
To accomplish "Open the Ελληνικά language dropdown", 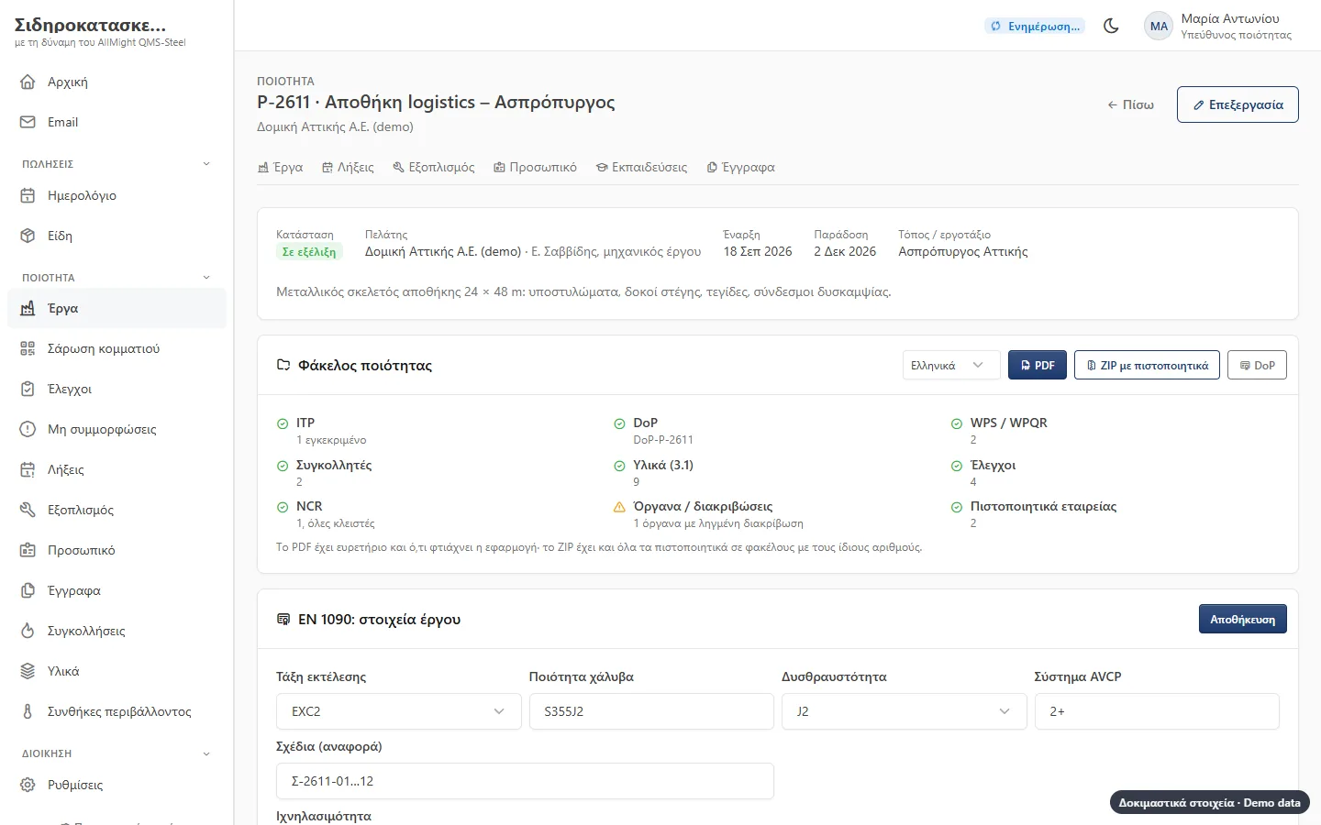I will [951, 365].
